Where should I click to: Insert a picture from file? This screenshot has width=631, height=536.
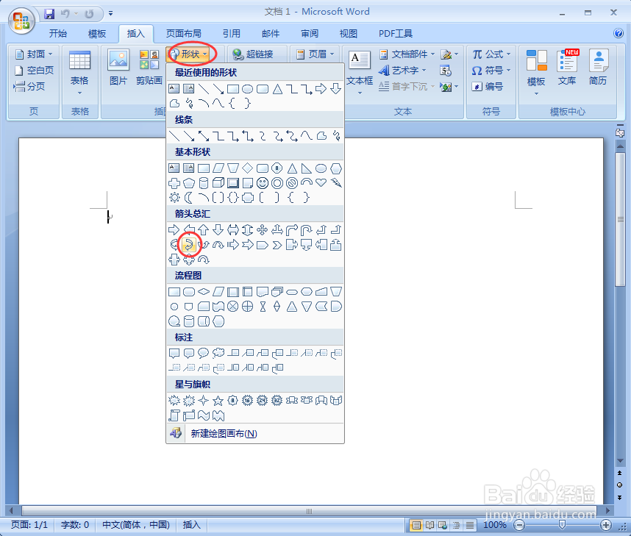point(118,67)
